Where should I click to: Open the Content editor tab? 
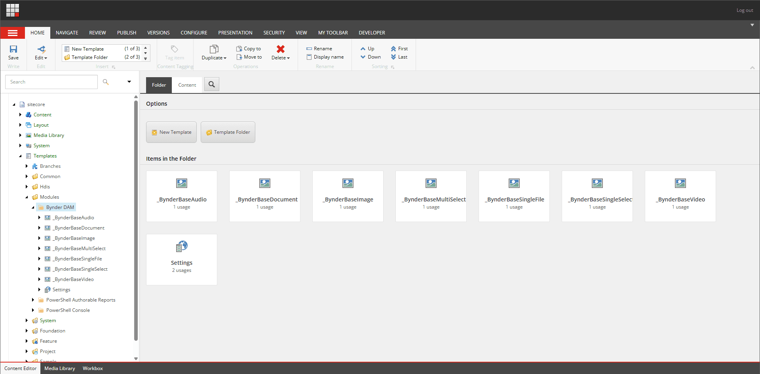[187, 85]
